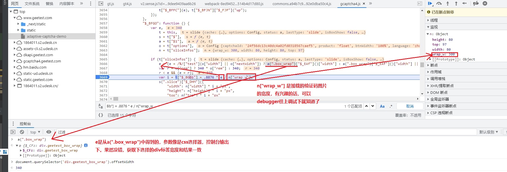Cancel the in-file search
This screenshot has width=507, height=172.
(x=410, y=106)
